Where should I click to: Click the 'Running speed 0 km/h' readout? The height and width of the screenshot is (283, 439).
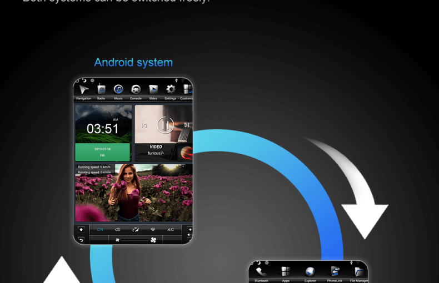[94, 167]
